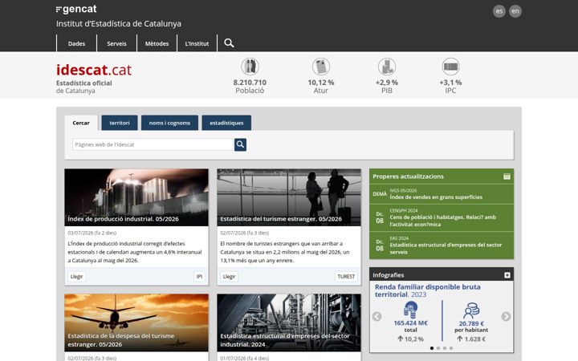Go to previous infographic arrow
Image resolution: width=578 pixels, height=361 pixels.
tap(377, 316)
